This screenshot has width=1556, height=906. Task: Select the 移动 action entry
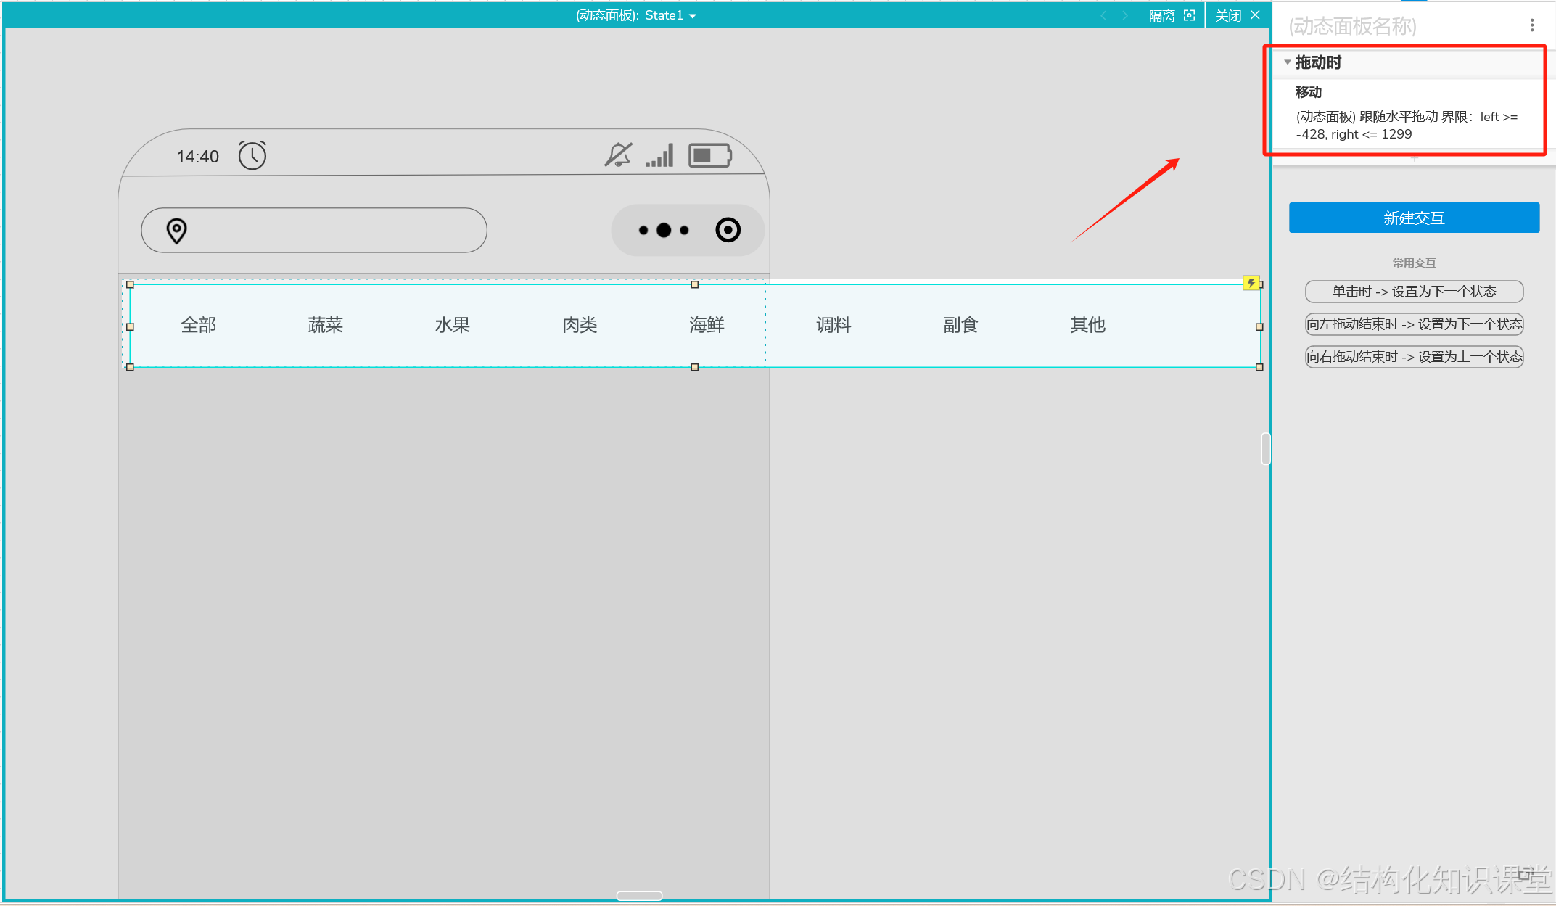1309,92
